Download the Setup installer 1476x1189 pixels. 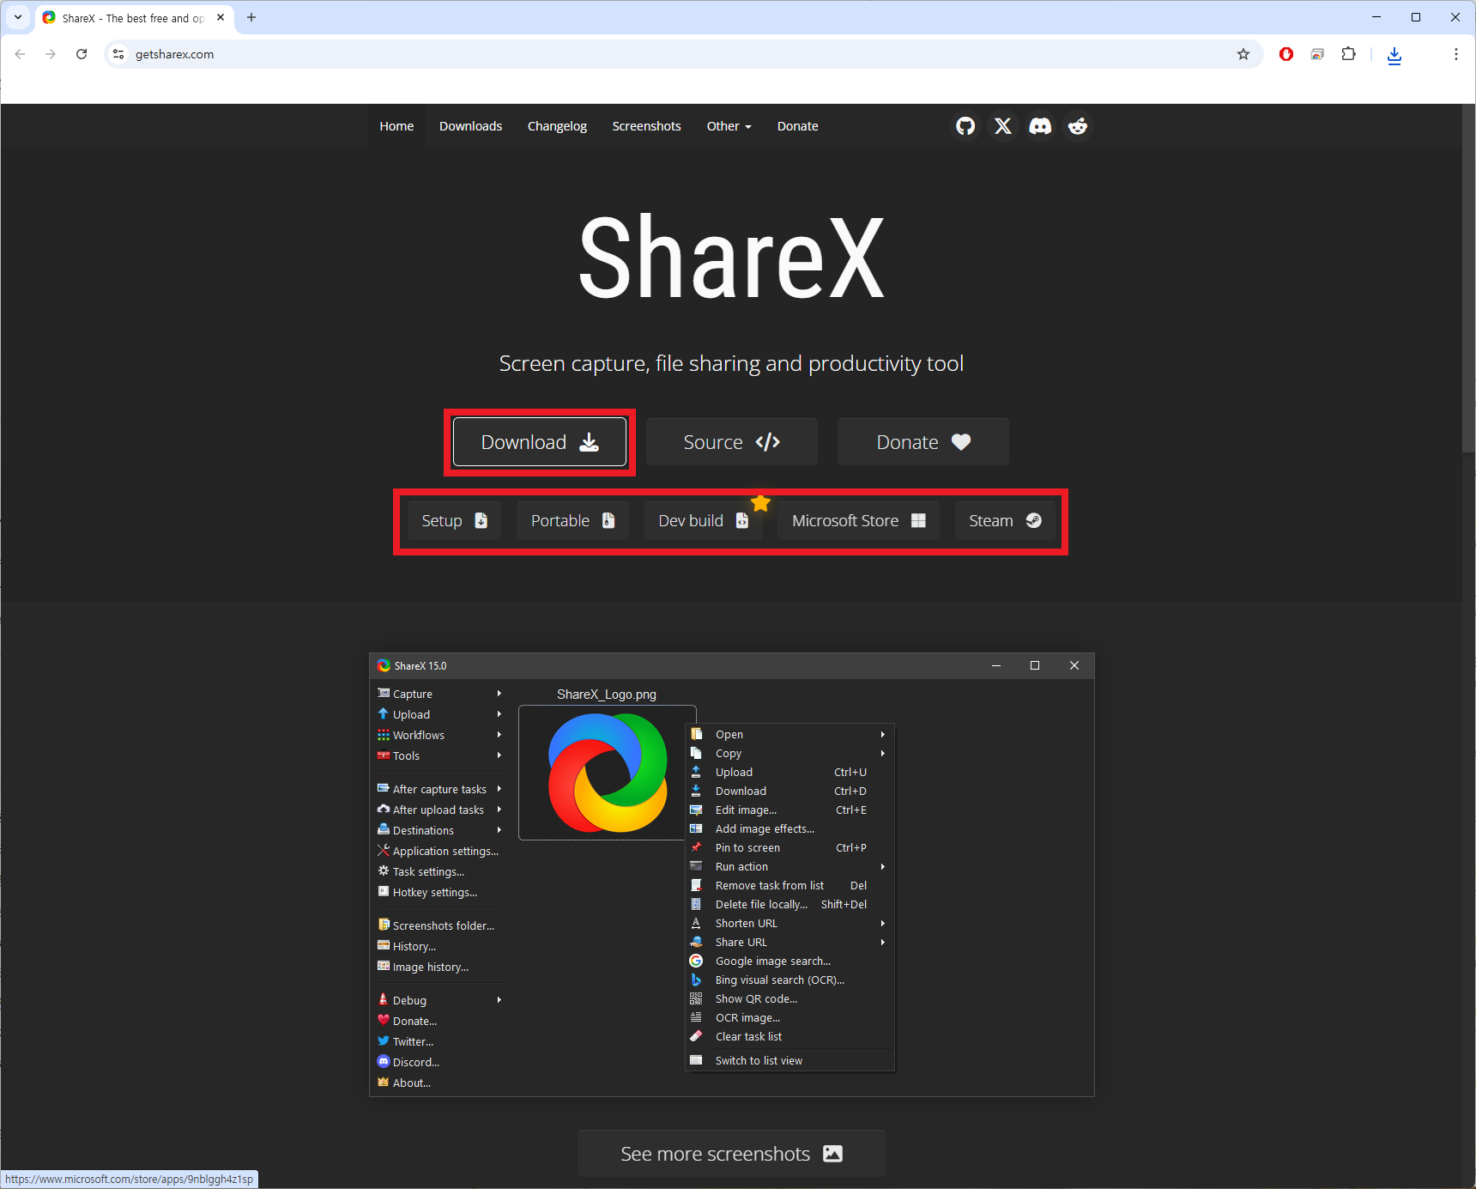point(454,521)
